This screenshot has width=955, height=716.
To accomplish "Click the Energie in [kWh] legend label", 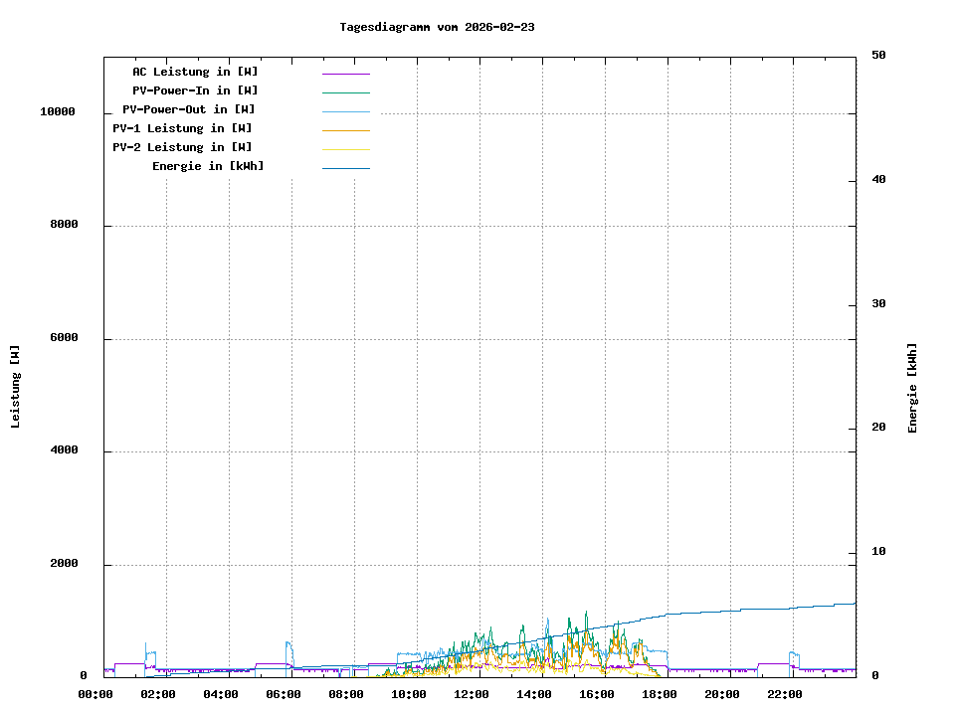I will tap(208, 166).
